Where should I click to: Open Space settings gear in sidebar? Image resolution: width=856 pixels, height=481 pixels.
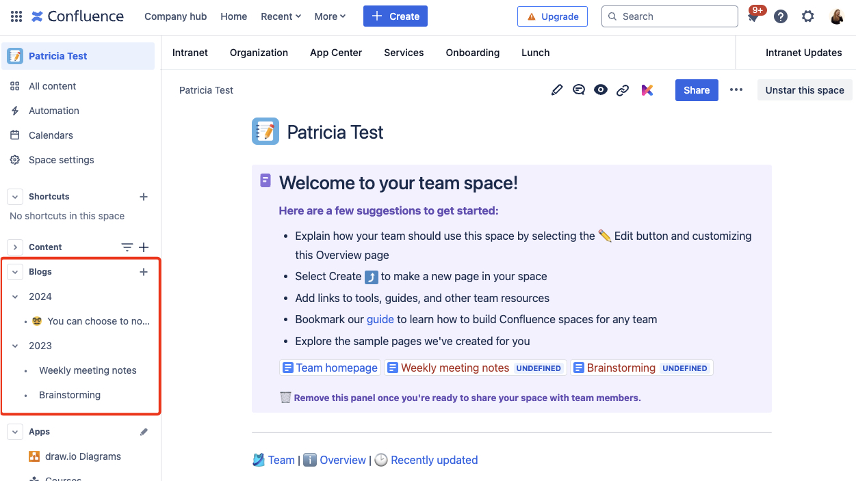(x=60, y=159)
